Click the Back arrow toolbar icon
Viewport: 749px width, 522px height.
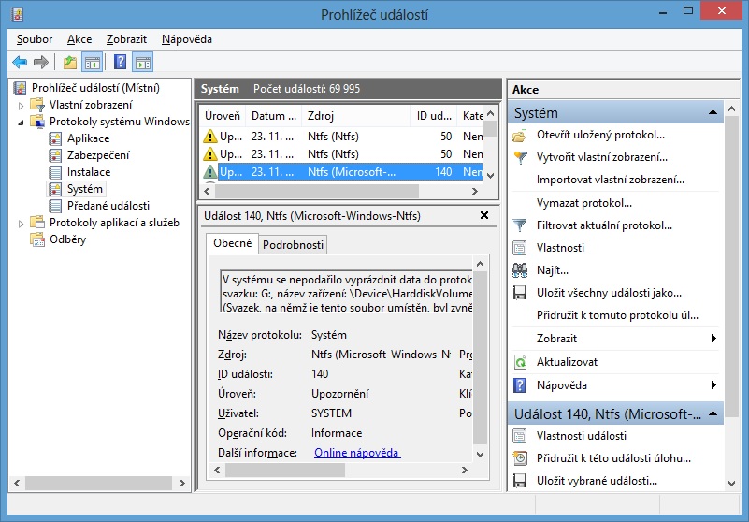[x=20, y=63]
